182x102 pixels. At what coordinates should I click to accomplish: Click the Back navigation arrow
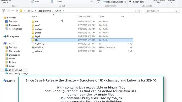3,11
